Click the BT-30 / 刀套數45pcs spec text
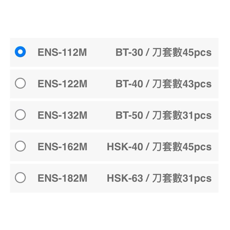 164,52
